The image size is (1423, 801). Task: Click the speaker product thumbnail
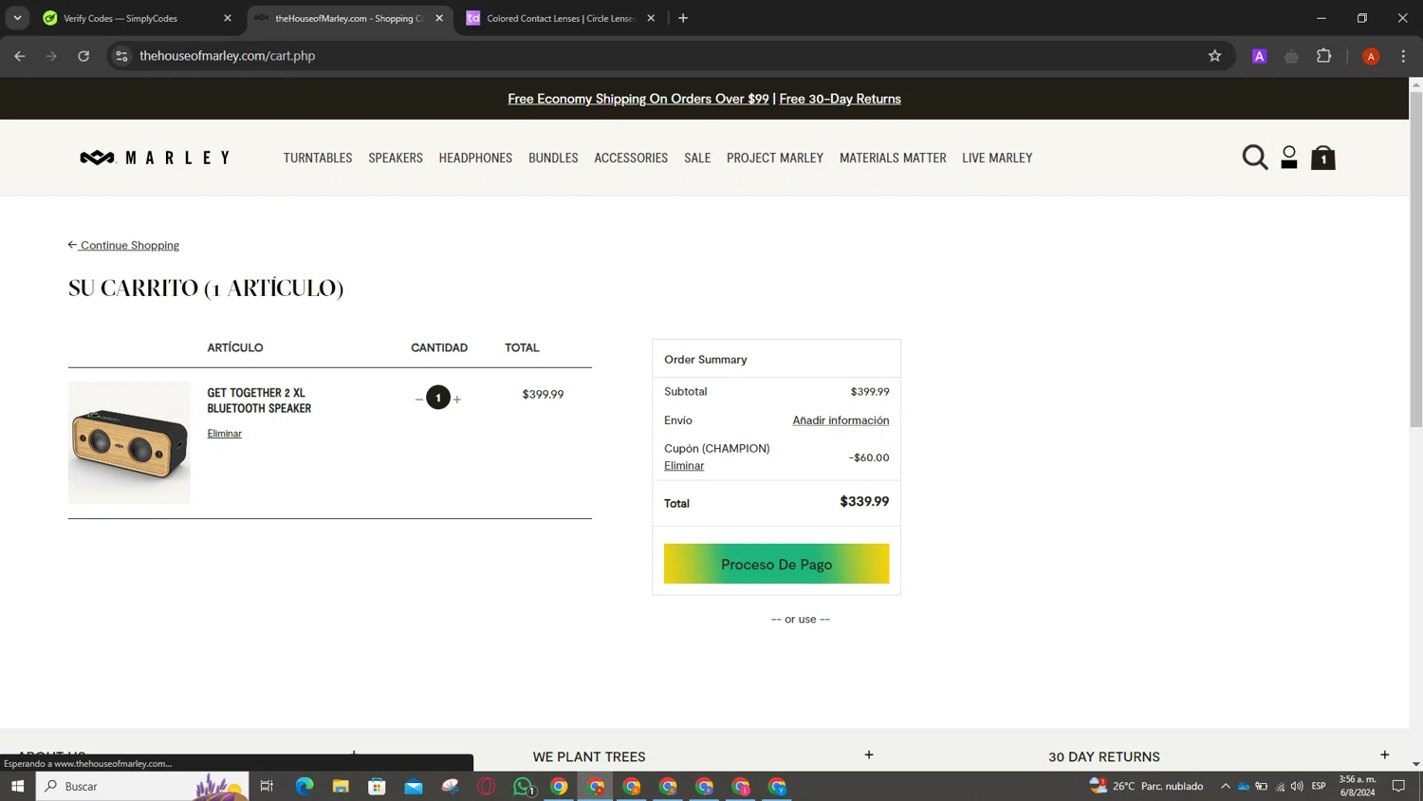(x=129, y=442)
